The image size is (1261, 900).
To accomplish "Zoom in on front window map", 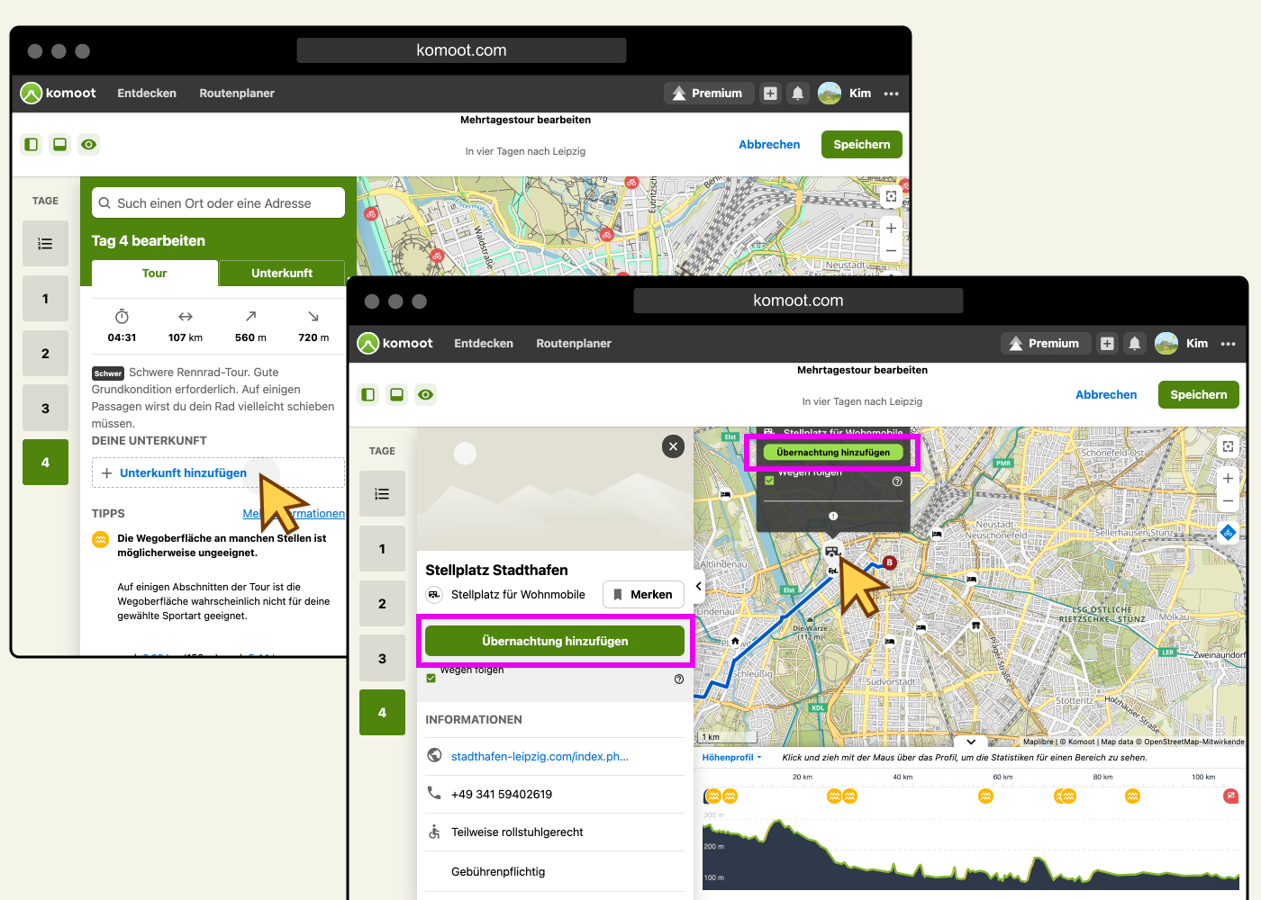I will (x=1228, y=478).
